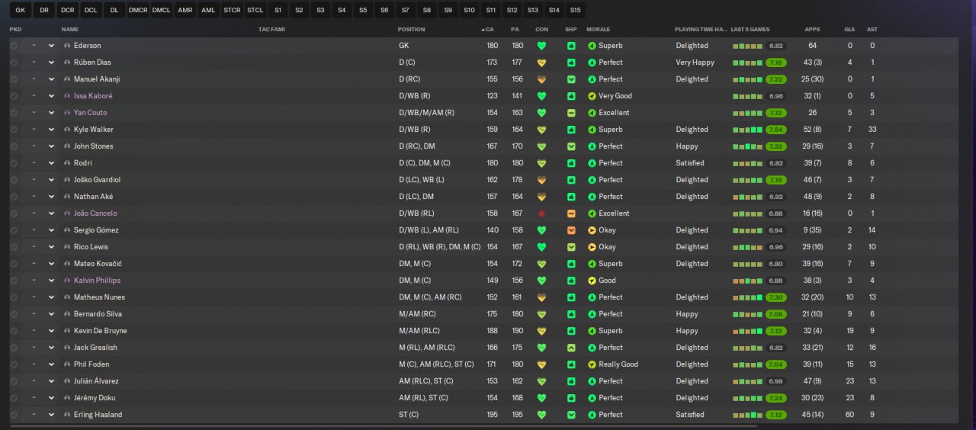976x430 pixels.
Task: Open the position dropdown arrow for Jack Grealish
Action: click(x=51, y=348)
